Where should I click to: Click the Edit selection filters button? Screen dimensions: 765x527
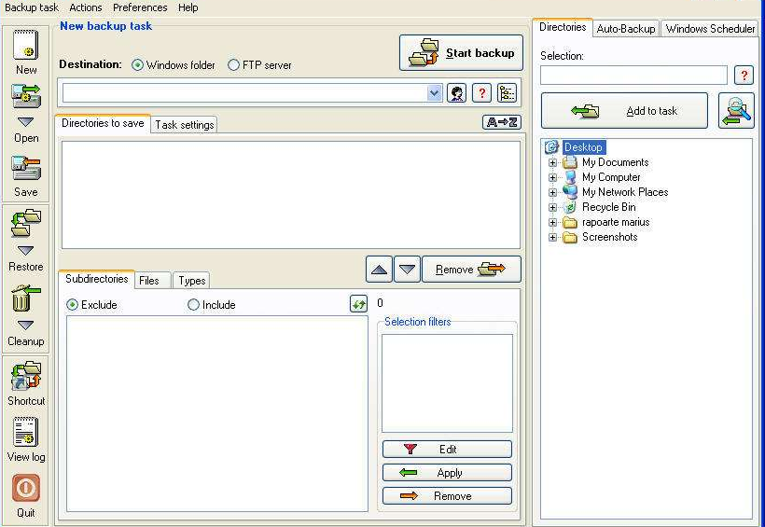[447, 449]
